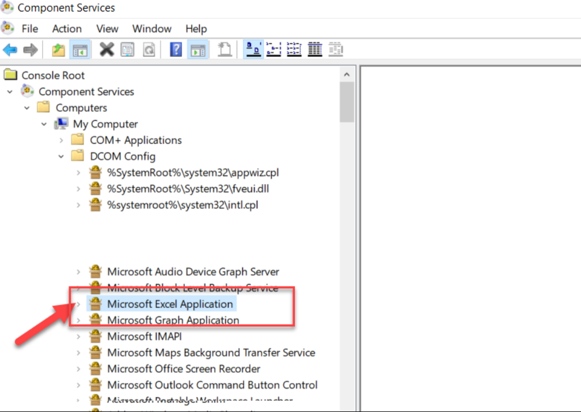This screenshot has width=581, height=412.
Task: Collapse the DCOM Config node
Action: (61, 157)
